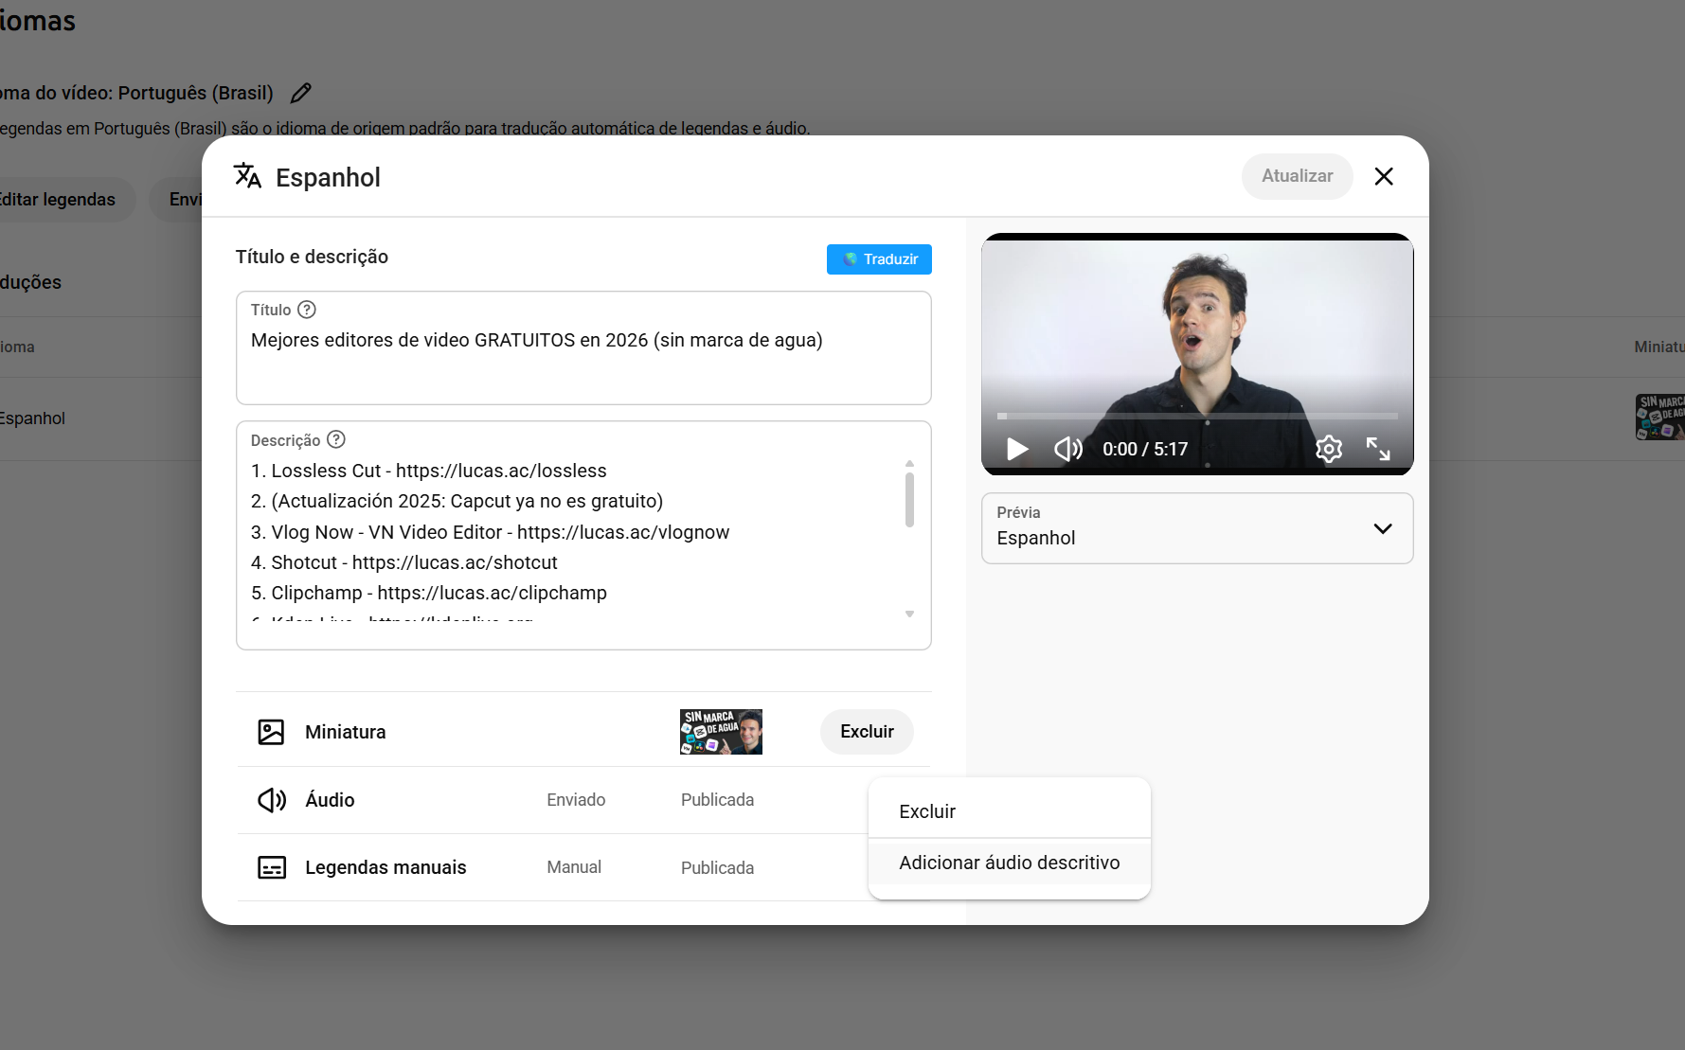
Task: Enter fullscreen in the video preview
Action: point(1379,449)
